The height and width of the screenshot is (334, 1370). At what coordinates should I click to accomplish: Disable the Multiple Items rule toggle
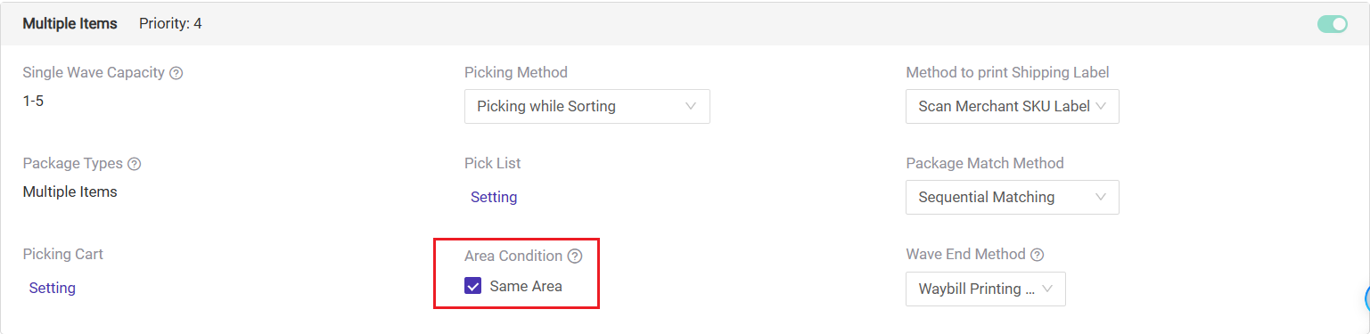1333,24
